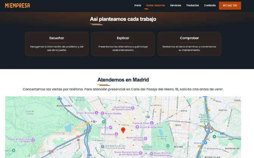
Task: Click the Polideportivo green marker
Action: (x=214, y=137)
